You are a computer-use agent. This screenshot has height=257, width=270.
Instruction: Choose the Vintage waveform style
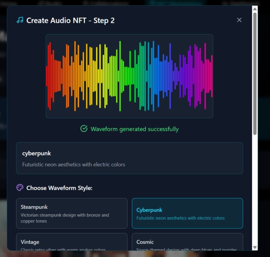(72, 242)
